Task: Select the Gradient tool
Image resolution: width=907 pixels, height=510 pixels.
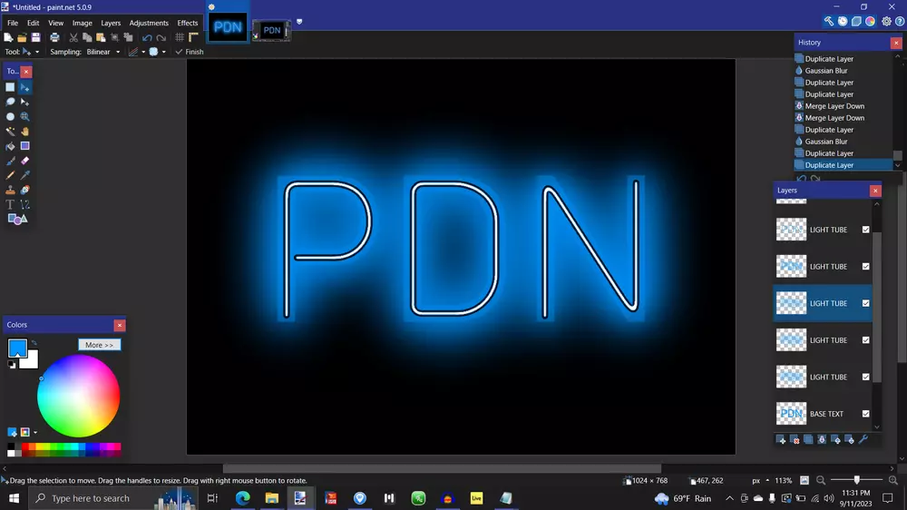Action: tap(24, 146)
